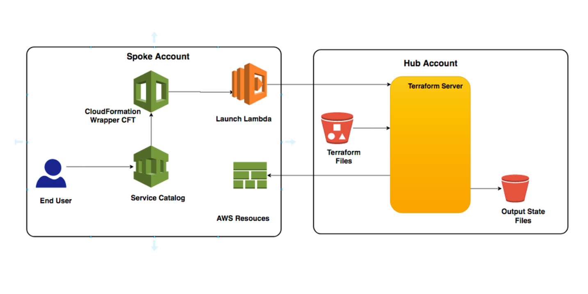
Task: Select the Terraform Server label
Action: [x=435, y=86]
